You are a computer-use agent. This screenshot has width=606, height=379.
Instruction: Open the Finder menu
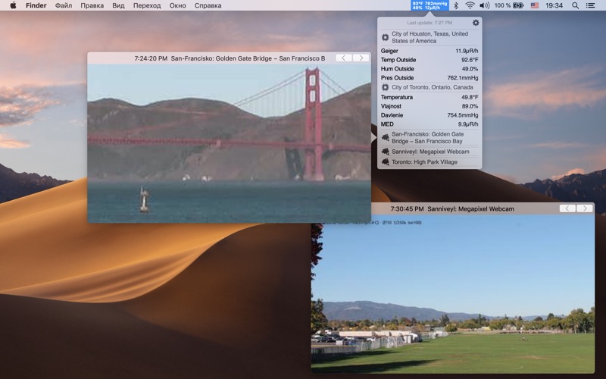pyautogui.click(x=36, y=5)
